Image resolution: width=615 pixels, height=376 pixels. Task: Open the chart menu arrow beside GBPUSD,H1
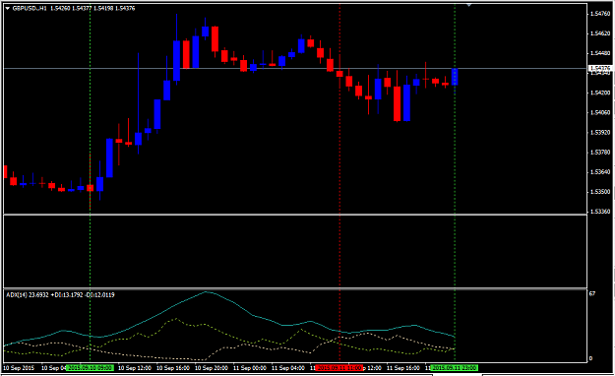pos(8,8)
